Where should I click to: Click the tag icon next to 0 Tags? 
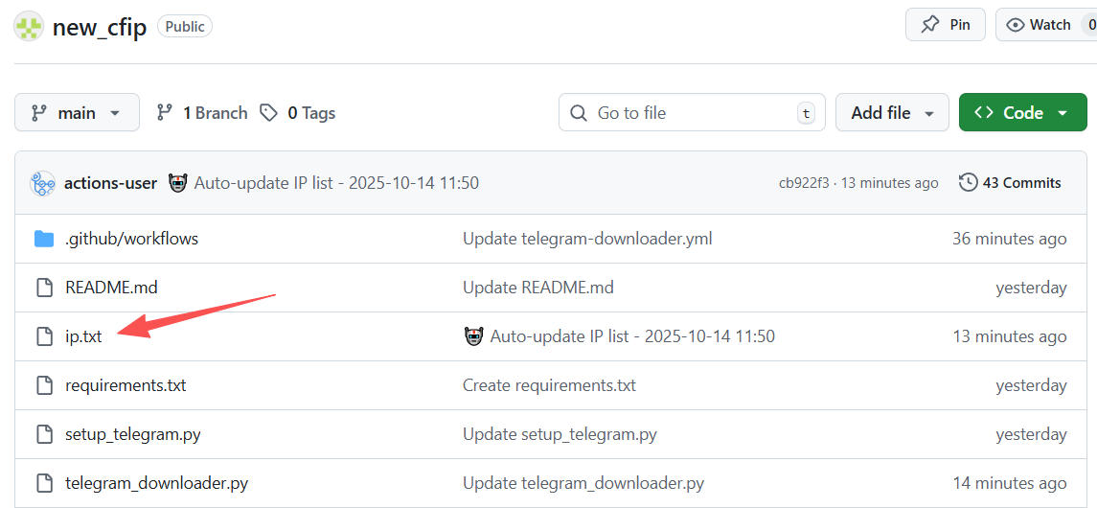point(269,113)
